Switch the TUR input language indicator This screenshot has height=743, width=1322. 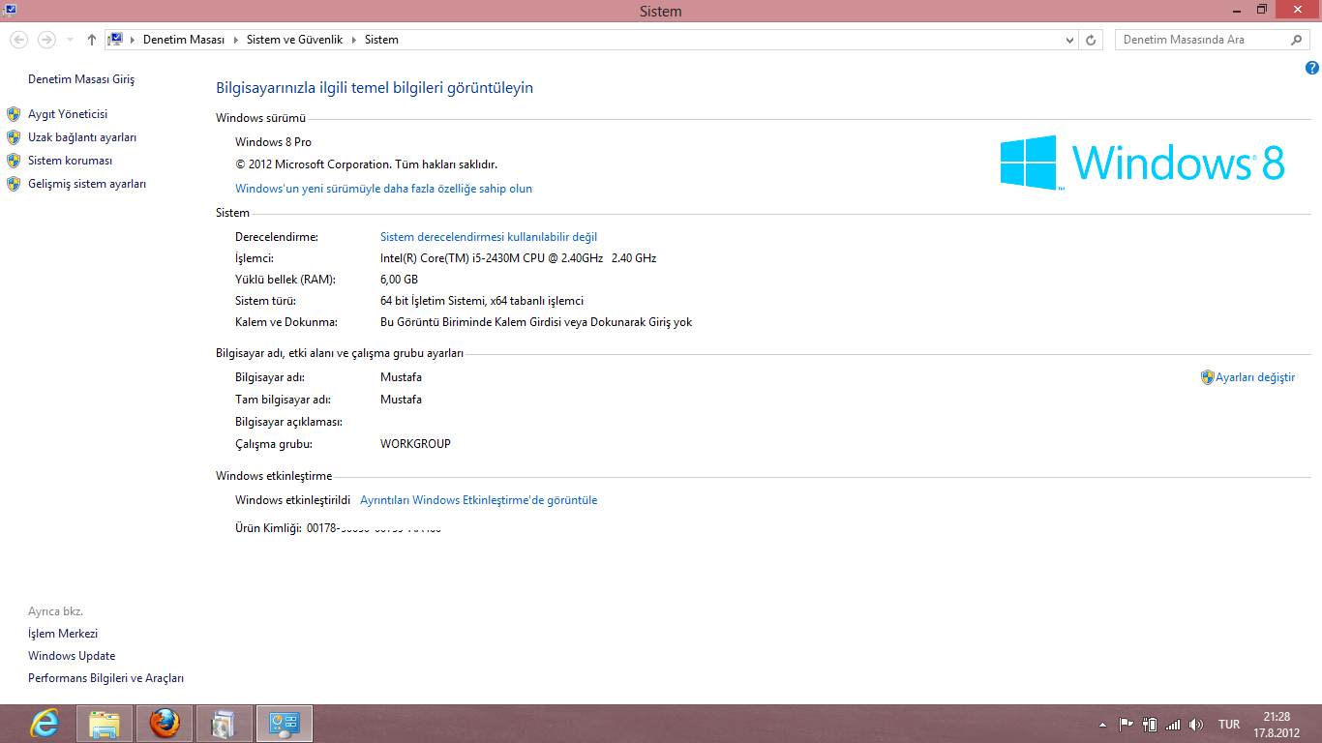click(x=1229, y=725)
